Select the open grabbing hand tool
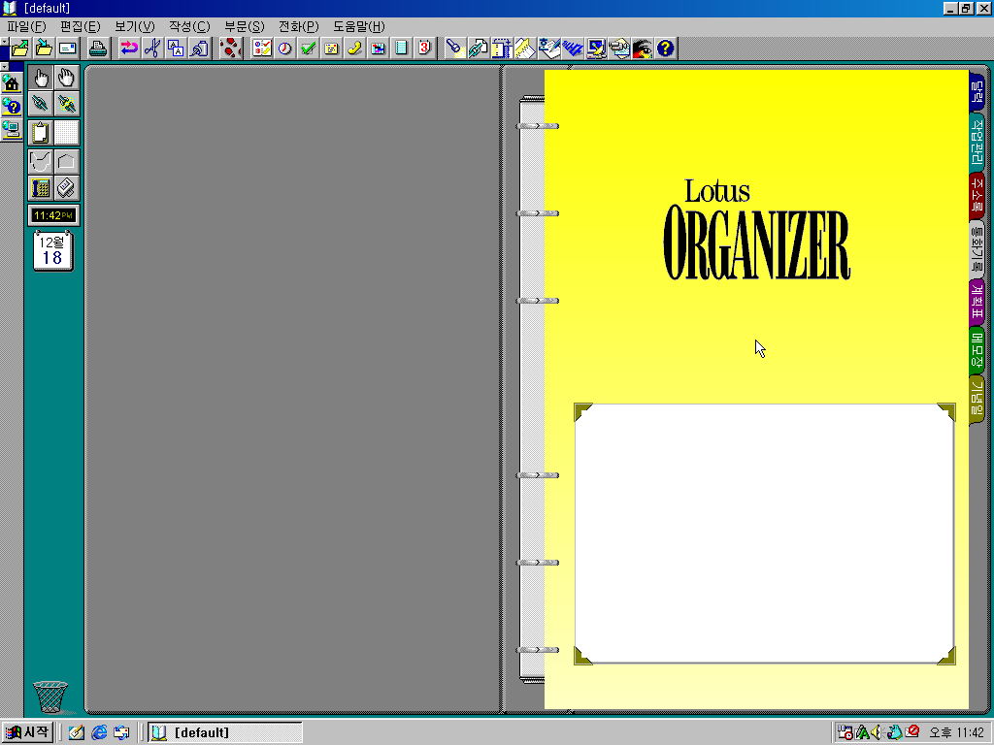The width and height of the screenshot is (994, 745). (67, 78)
